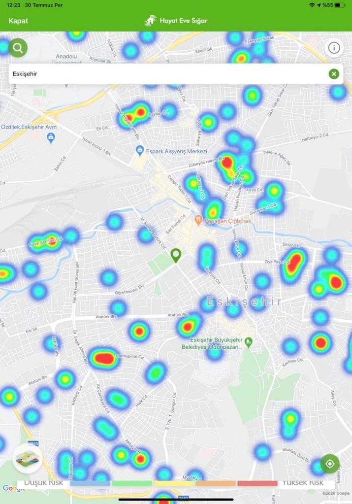352x504 pixels.
Task: Click the blue low-risk legend swatch
Action: 90,483
